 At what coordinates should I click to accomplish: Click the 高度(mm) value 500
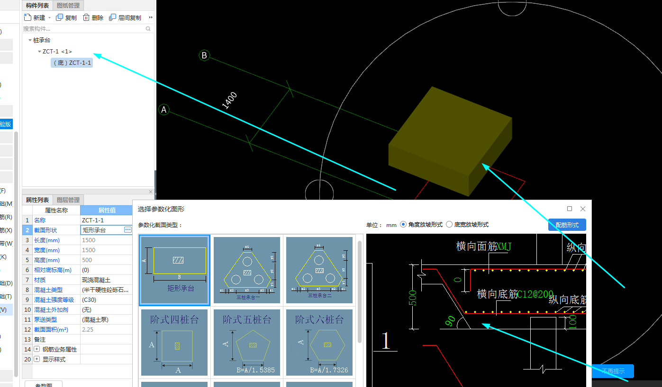pos(106,260)
